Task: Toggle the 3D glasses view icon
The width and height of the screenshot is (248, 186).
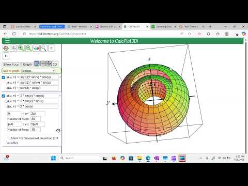Action: [36, 48]
